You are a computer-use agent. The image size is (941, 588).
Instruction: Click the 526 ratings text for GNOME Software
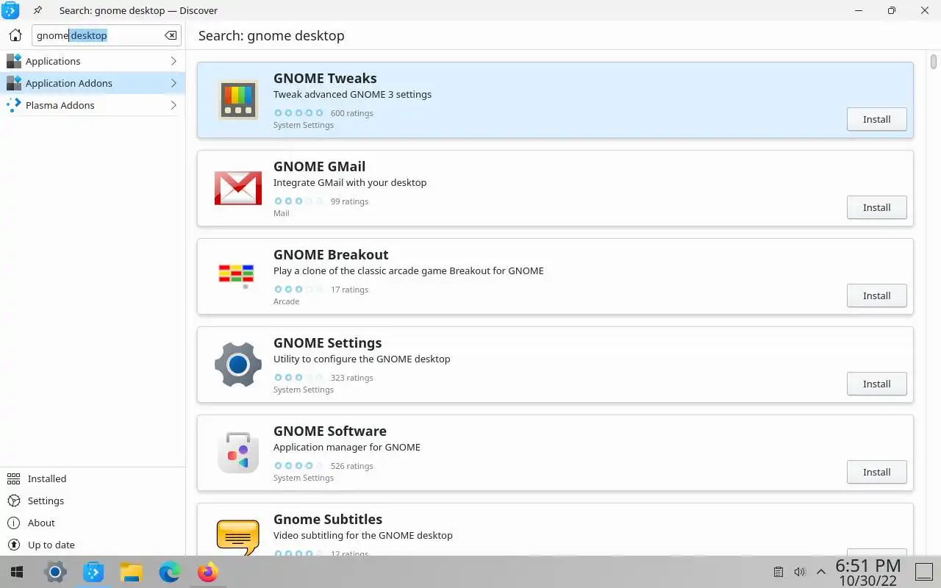[351, 466]
